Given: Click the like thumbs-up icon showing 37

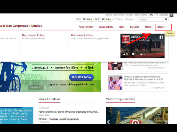Looking at the screenshot, I should [x=124, y=54].
